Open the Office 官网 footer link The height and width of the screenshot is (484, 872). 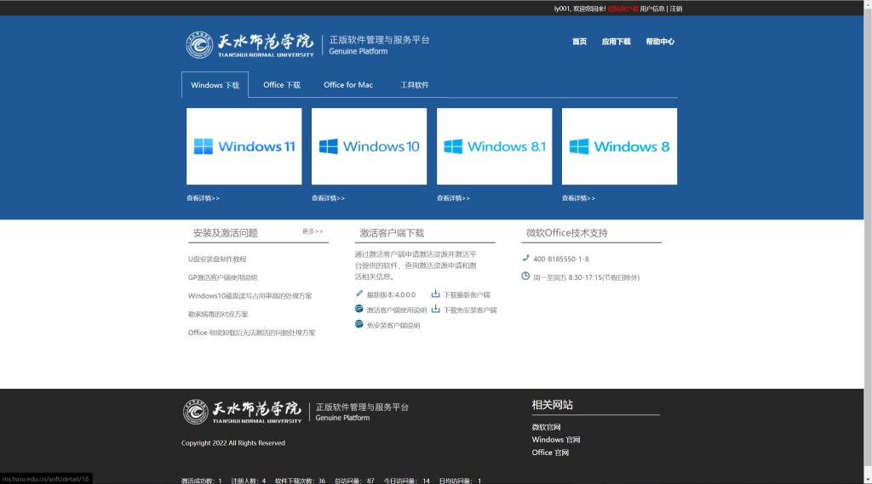550,453
